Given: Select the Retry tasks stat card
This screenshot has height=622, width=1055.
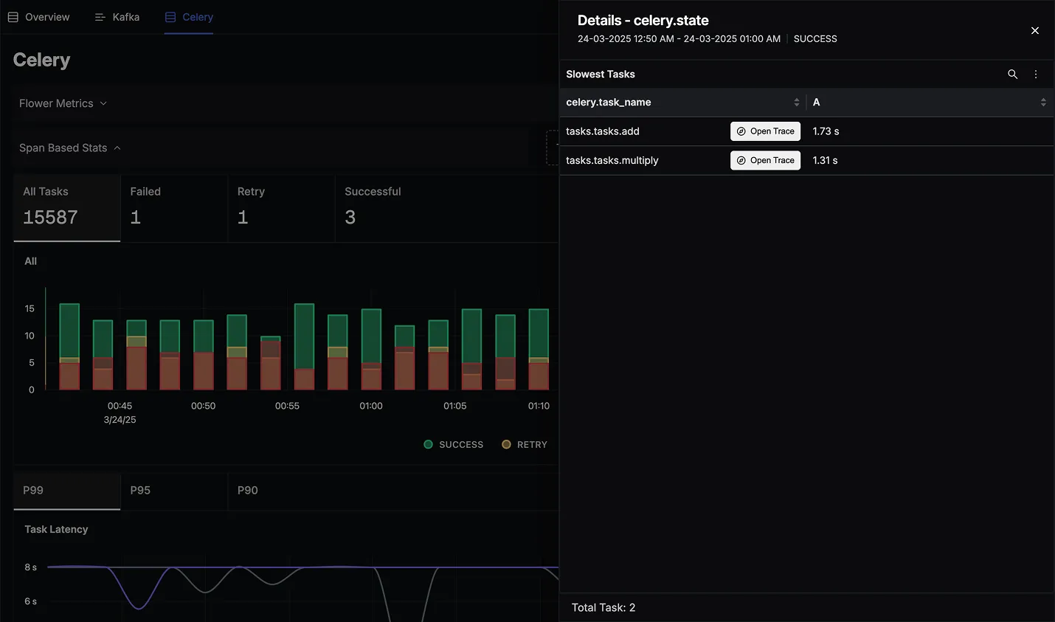Looking at the screenshot, I should 281,207.
